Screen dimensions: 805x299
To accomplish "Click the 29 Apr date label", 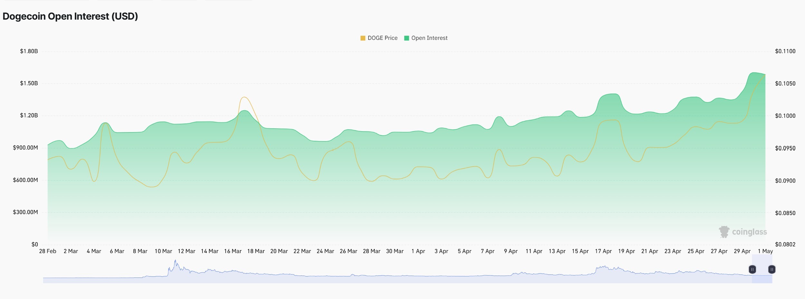I will [x=742, y=251].
